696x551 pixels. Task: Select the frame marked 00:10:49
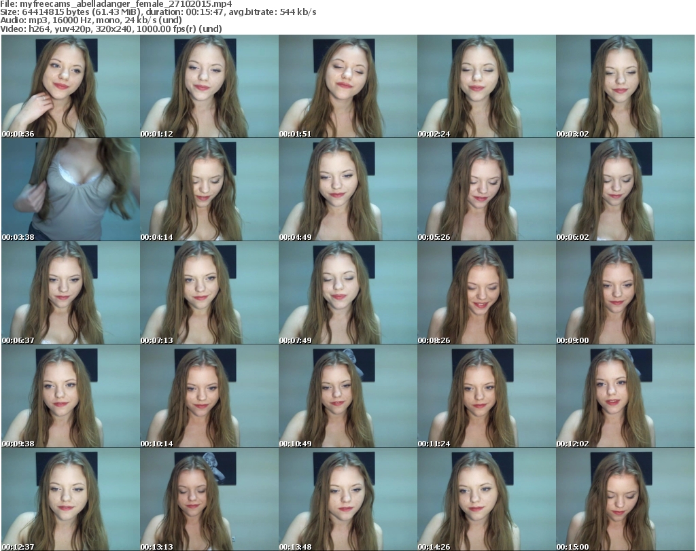pyautogui.click(x=347, y=396)
